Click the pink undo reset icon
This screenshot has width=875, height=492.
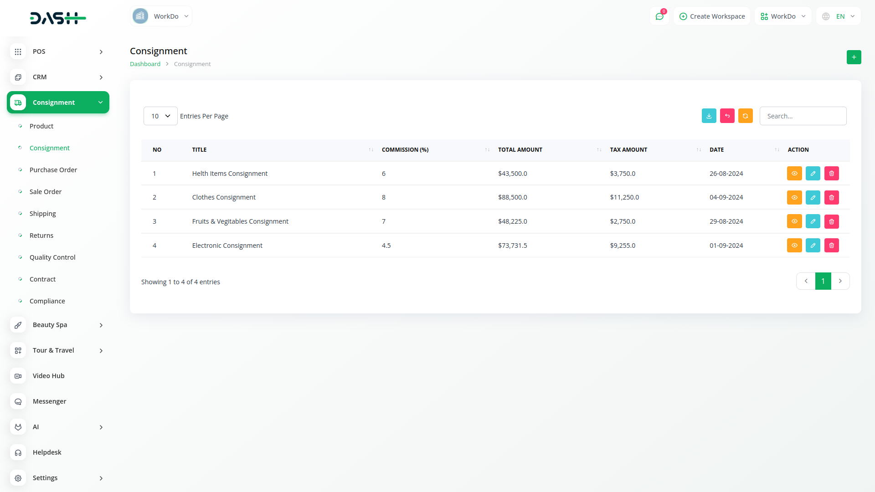coord(727,116)
